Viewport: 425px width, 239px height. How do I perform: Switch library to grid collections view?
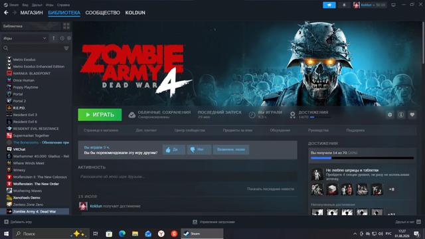pos(66,26)
